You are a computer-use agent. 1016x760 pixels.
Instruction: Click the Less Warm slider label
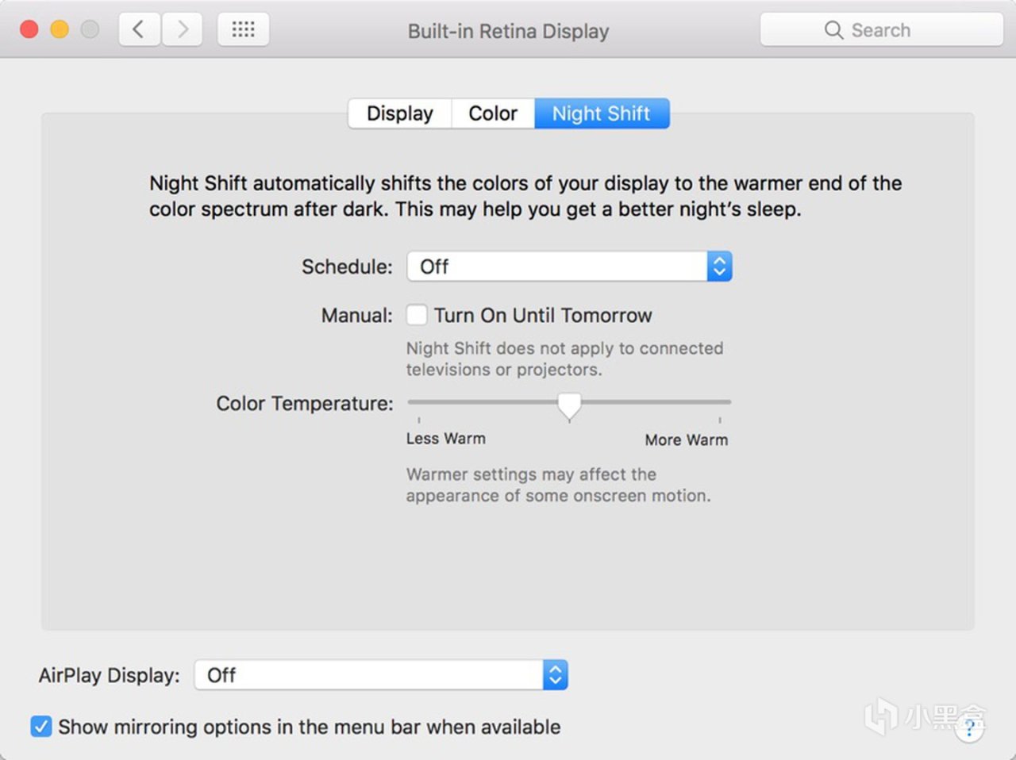pyautogui.click(x=446, y=439)
